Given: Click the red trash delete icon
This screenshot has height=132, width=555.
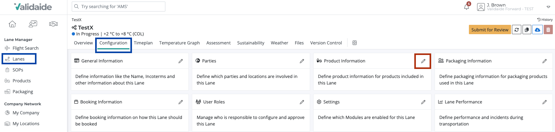Looking at the screenshot, I should 548,30.
